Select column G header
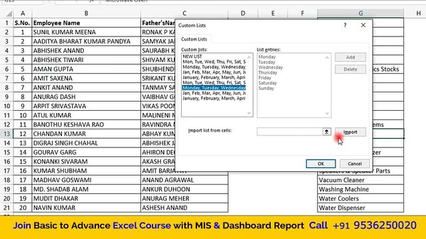The width and height of the screenshot is (426, 239). [361, 13]
